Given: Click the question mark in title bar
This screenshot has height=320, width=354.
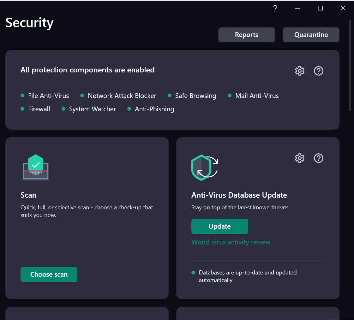Looking at the screenshot, I should [275, 9].
